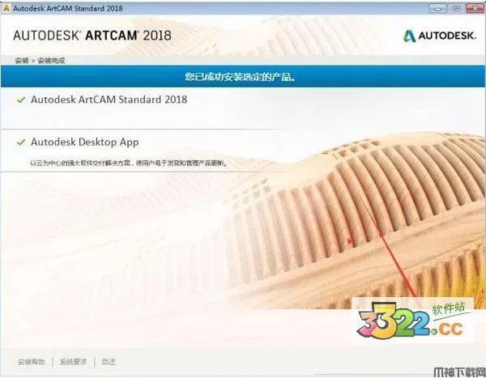The width and height of the screenshot is (486, 378).
Task: Click the Autodesk logo at top right
Action: (440, 36)
